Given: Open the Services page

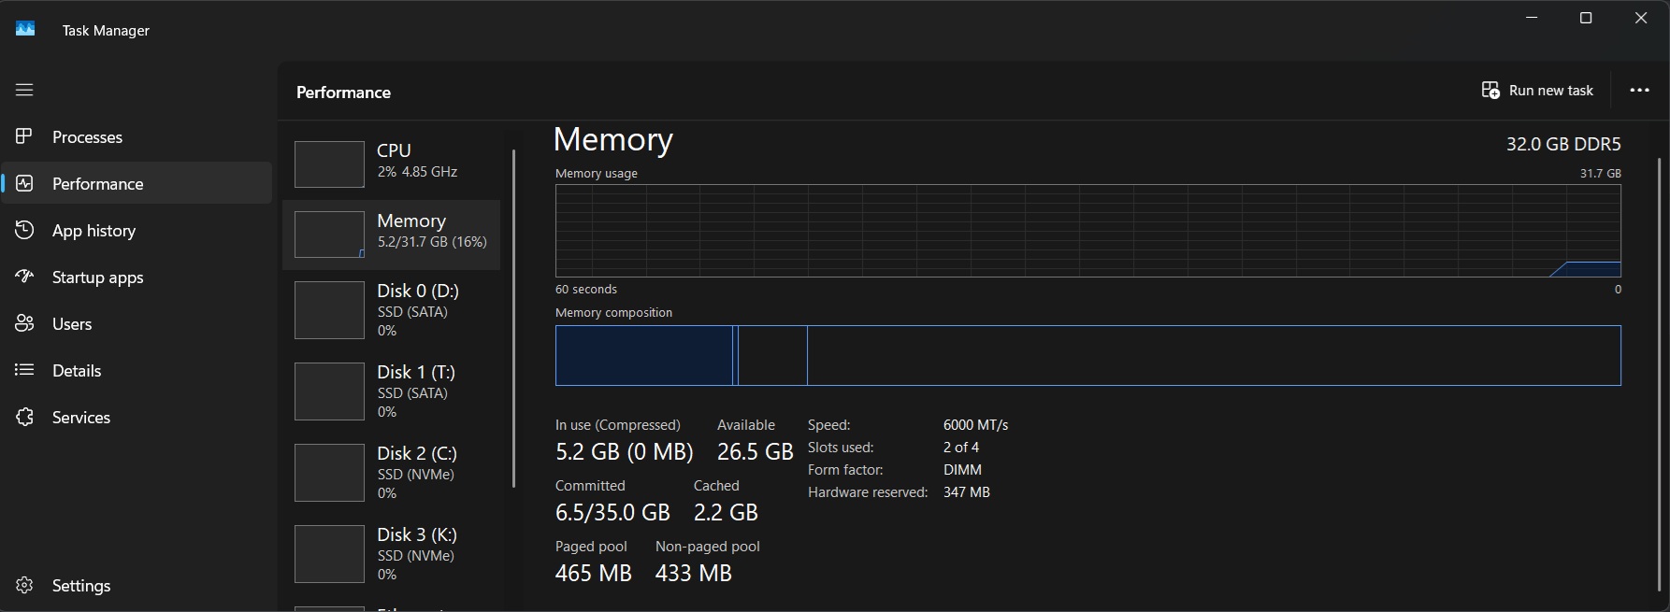Looking at the screenshot, I should point(137,417).
